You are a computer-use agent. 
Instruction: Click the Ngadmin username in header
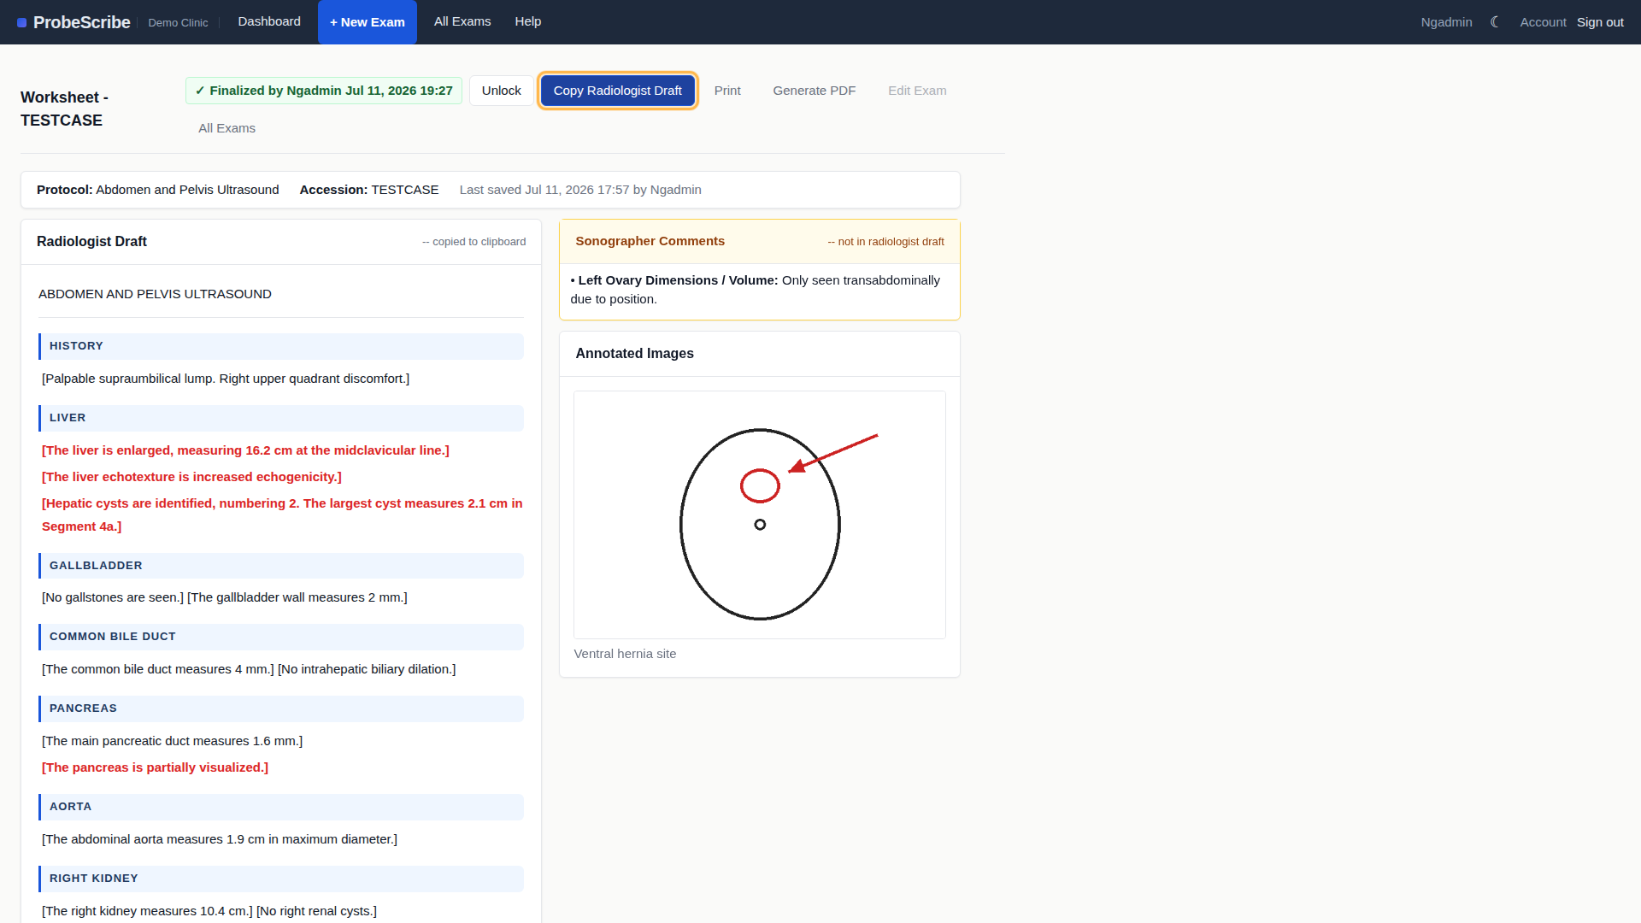coord(1446,22)
